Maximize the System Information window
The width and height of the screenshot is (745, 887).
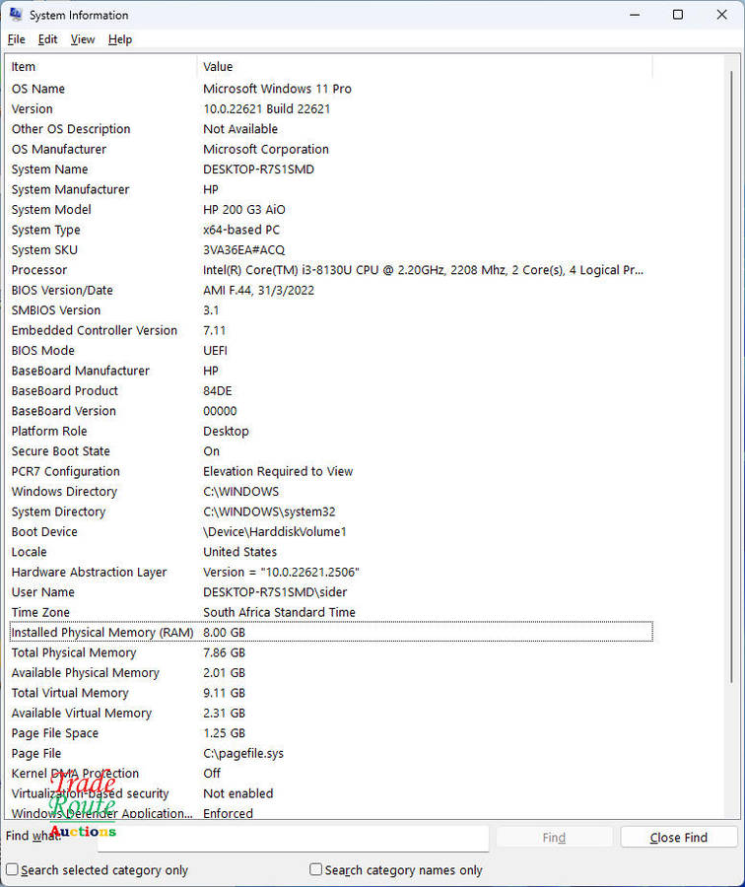click(x=678, y=15)
